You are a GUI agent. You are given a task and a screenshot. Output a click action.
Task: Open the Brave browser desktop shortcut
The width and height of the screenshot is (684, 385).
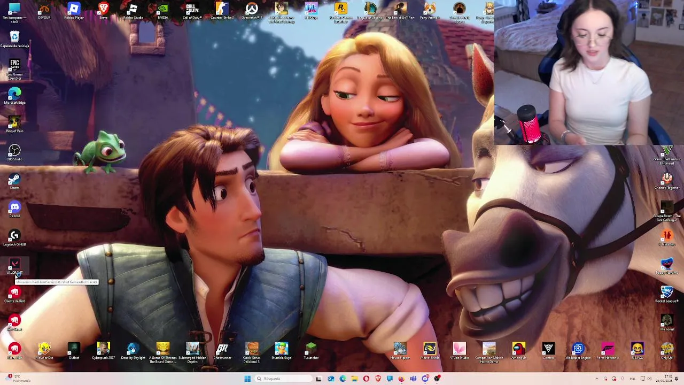pyautogui.click(x=103, y=11)
